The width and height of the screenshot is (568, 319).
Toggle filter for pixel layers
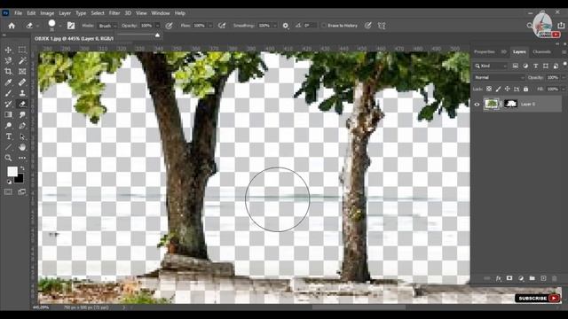[x=515, y=66]
